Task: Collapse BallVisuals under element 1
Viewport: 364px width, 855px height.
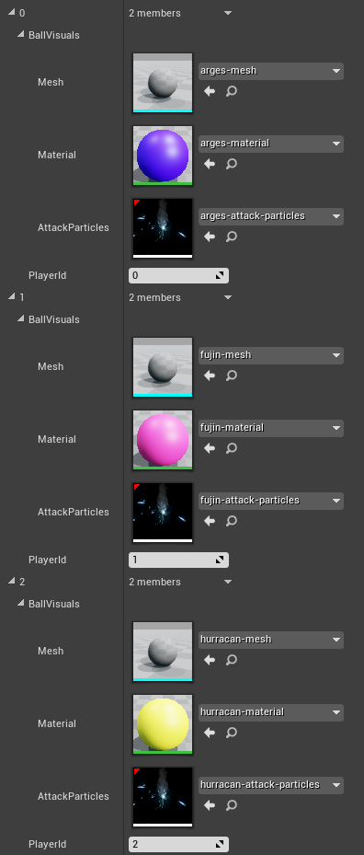Action: coord(21,319)
